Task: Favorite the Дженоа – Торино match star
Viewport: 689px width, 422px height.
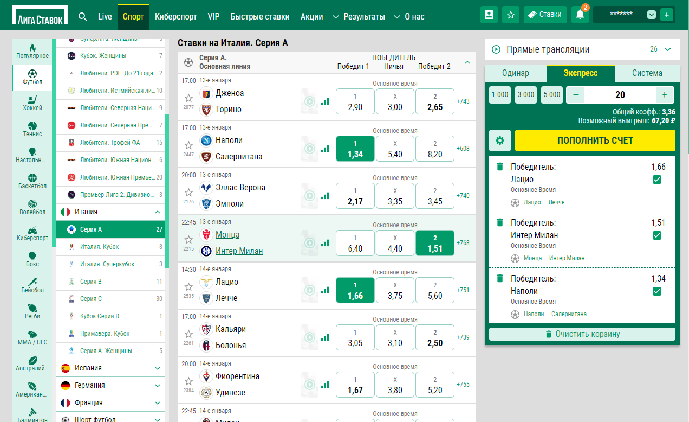Action: [x=188, y=98]
